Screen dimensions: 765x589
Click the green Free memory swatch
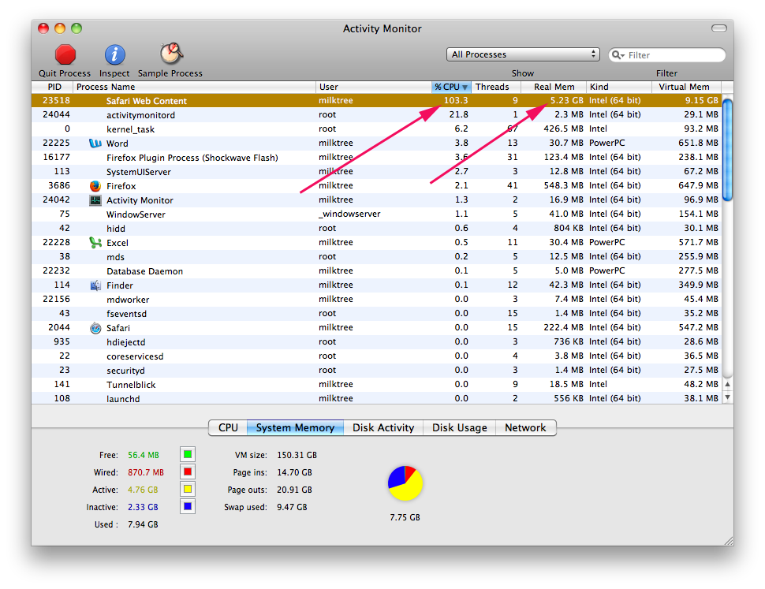188,454
